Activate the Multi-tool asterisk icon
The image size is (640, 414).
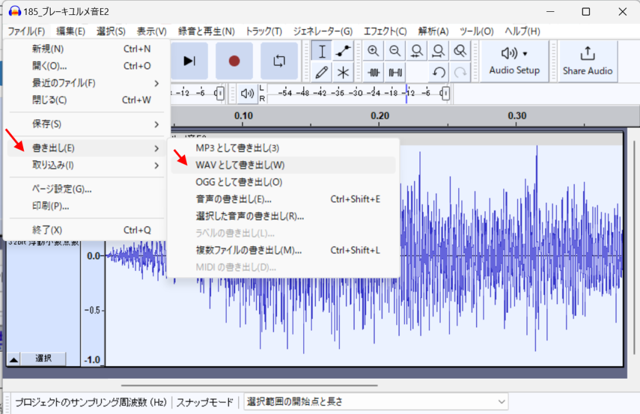[342, 72]
